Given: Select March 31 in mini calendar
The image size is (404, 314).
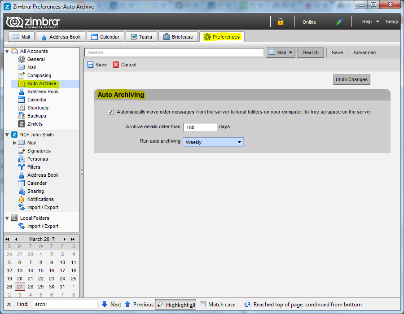Looking at the screenshot, I should 62,287.
